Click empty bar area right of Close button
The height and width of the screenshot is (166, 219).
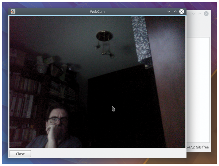(x=109, y=154)
